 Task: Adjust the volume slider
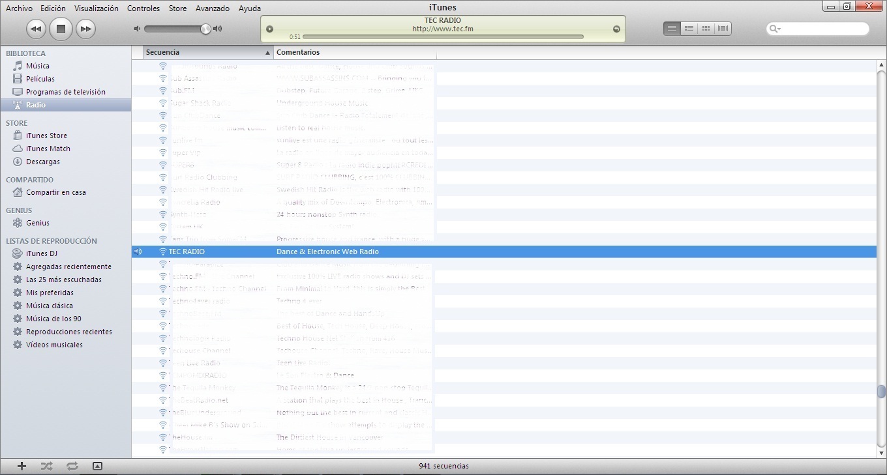click(x=176, y=29)
